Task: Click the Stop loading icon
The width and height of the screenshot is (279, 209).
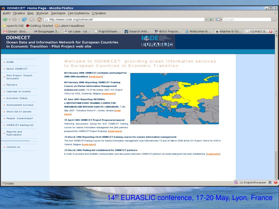Action: tap(32, 20)
